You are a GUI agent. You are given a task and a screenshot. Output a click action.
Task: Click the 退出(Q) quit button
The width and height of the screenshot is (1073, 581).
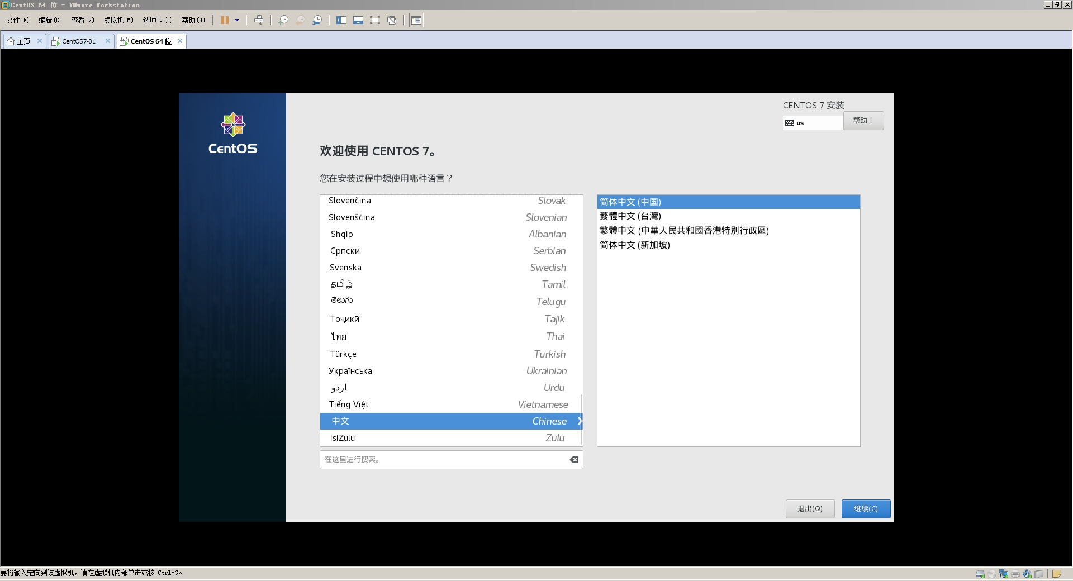[x=810, y=509]
